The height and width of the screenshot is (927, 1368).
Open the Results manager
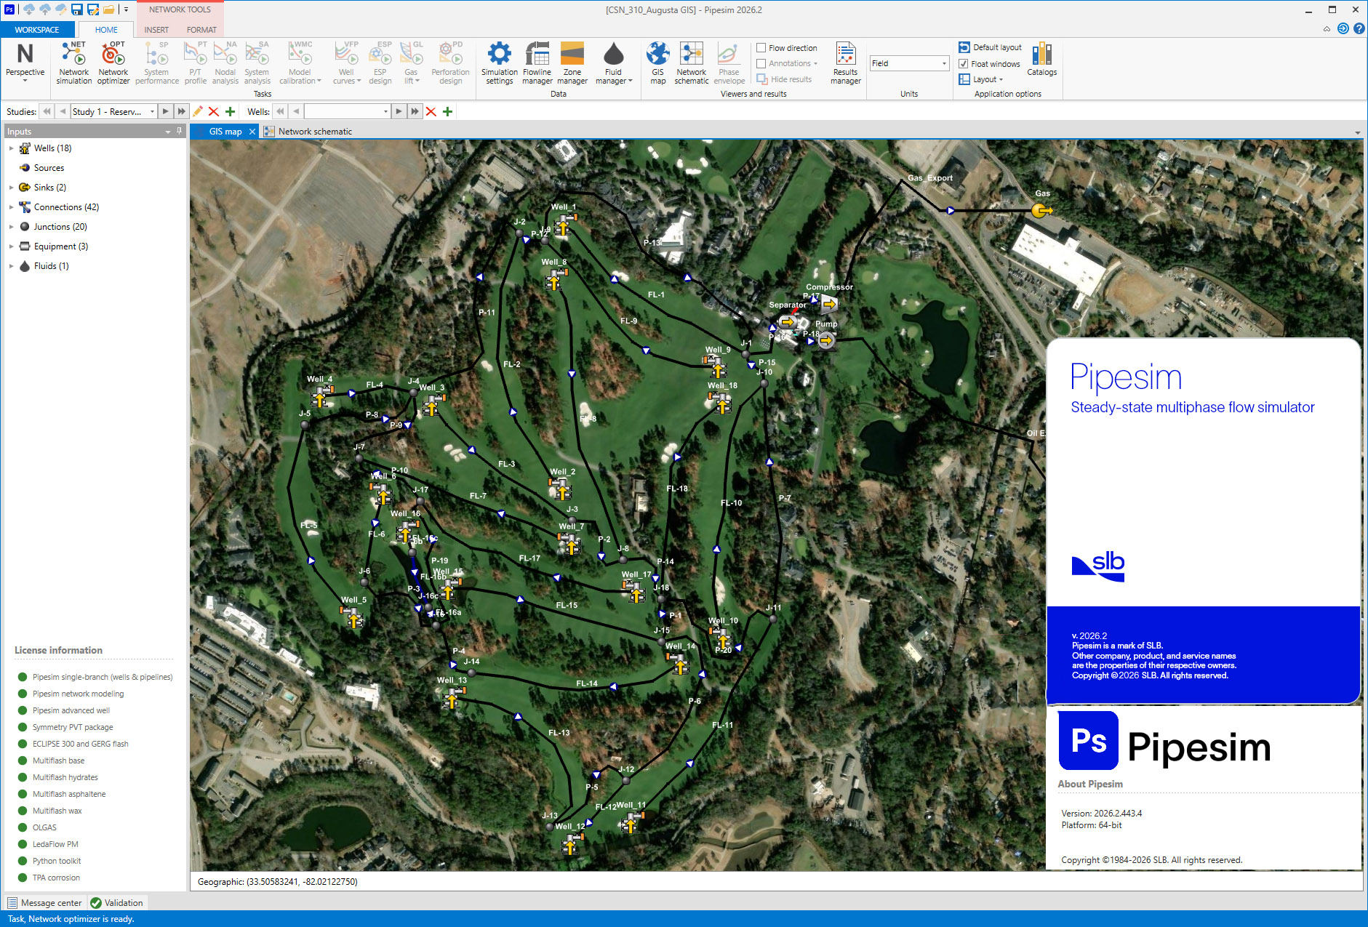846,63
